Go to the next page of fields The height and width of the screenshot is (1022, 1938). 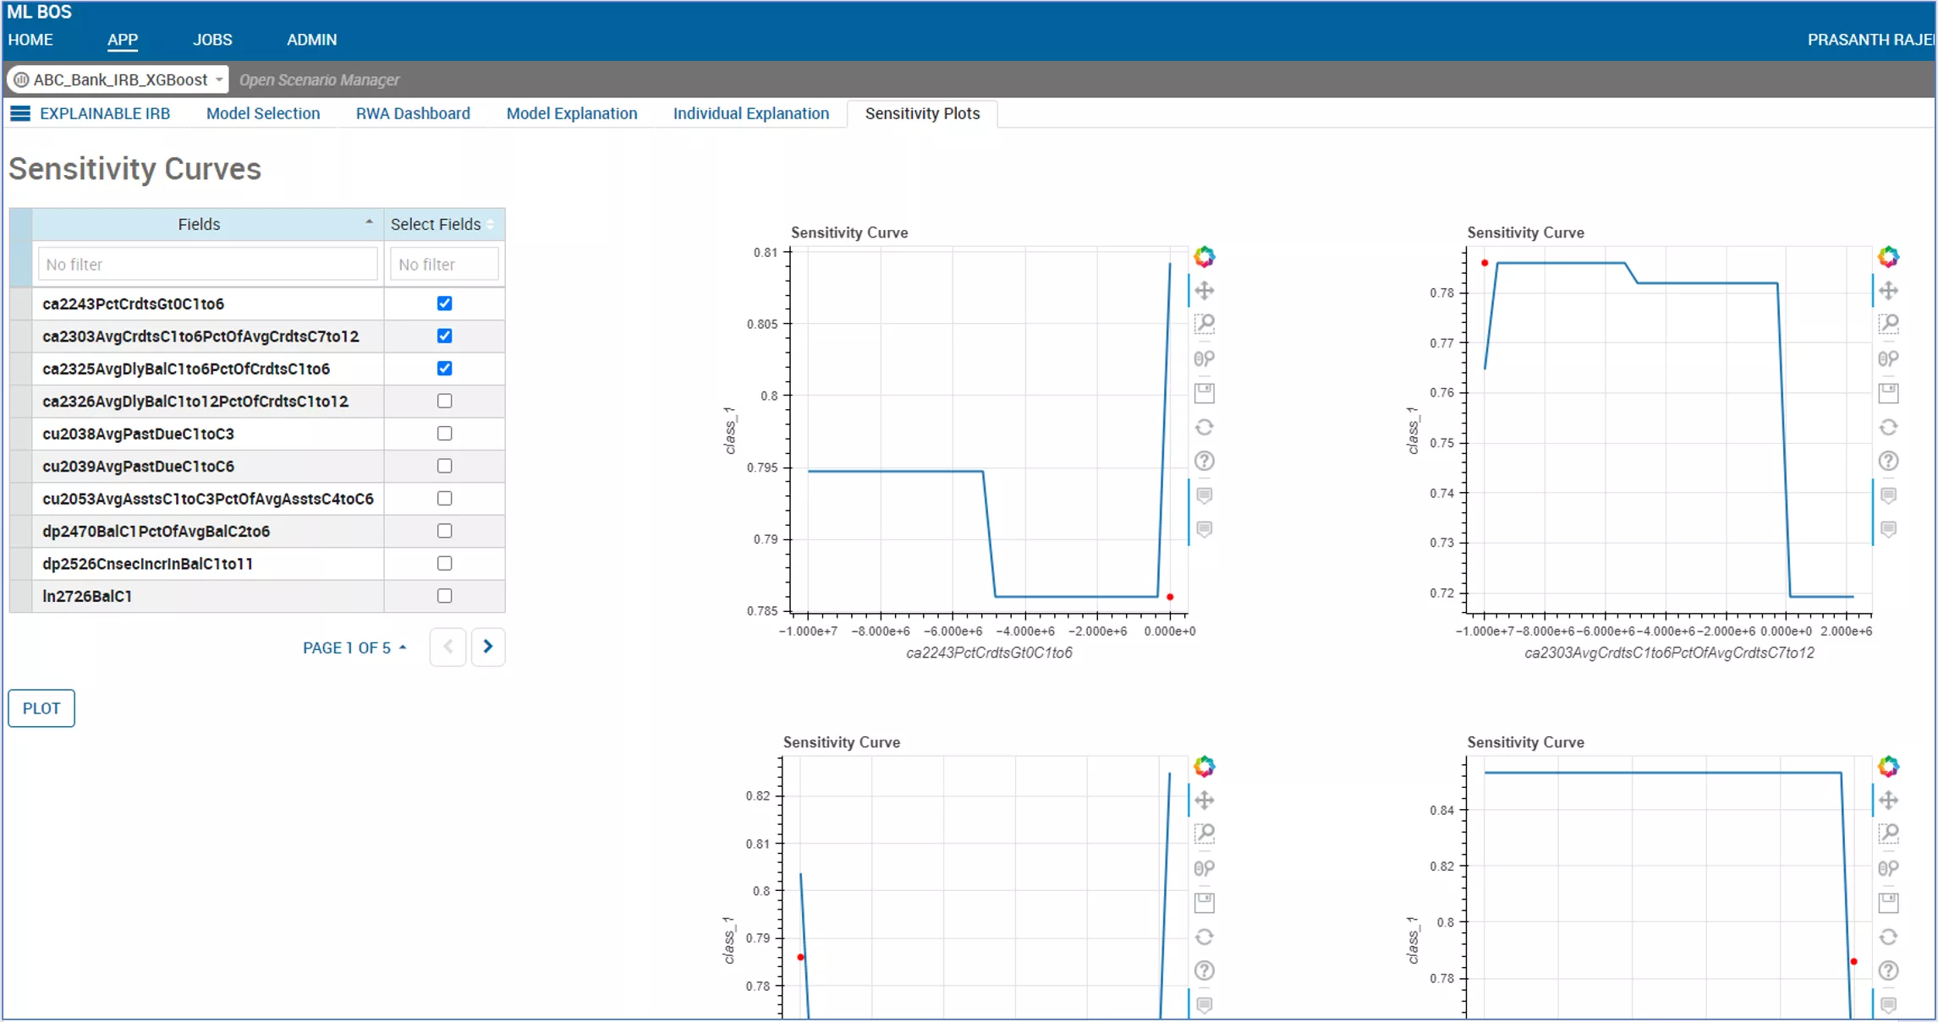488,647
